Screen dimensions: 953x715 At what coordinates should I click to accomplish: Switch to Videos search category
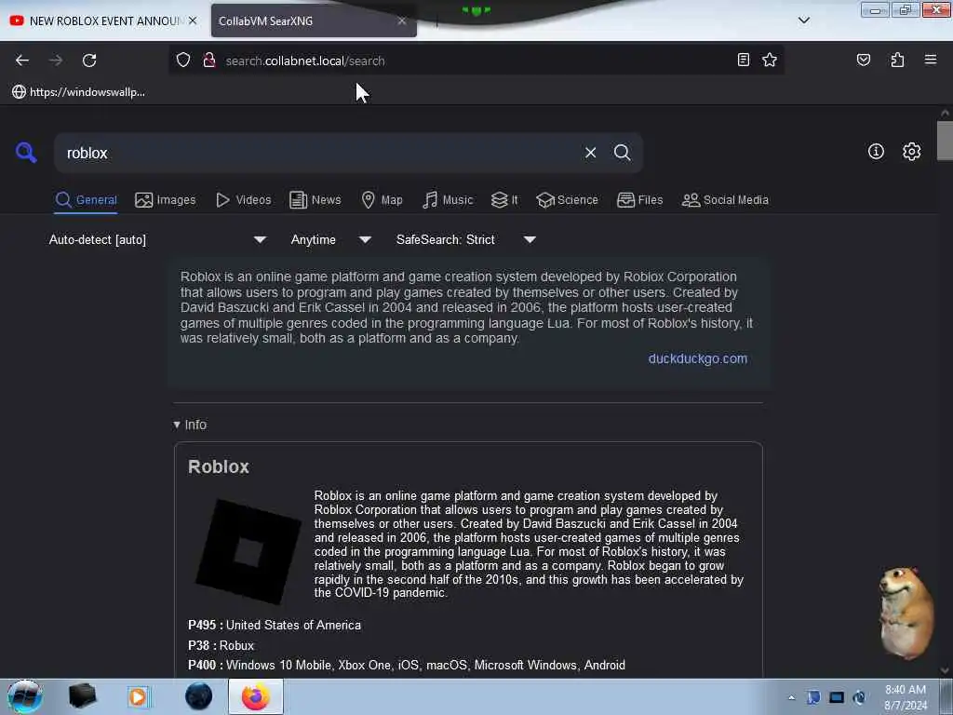coord(243,200)
